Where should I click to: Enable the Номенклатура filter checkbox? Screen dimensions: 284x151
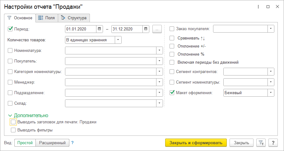point(10,50)
